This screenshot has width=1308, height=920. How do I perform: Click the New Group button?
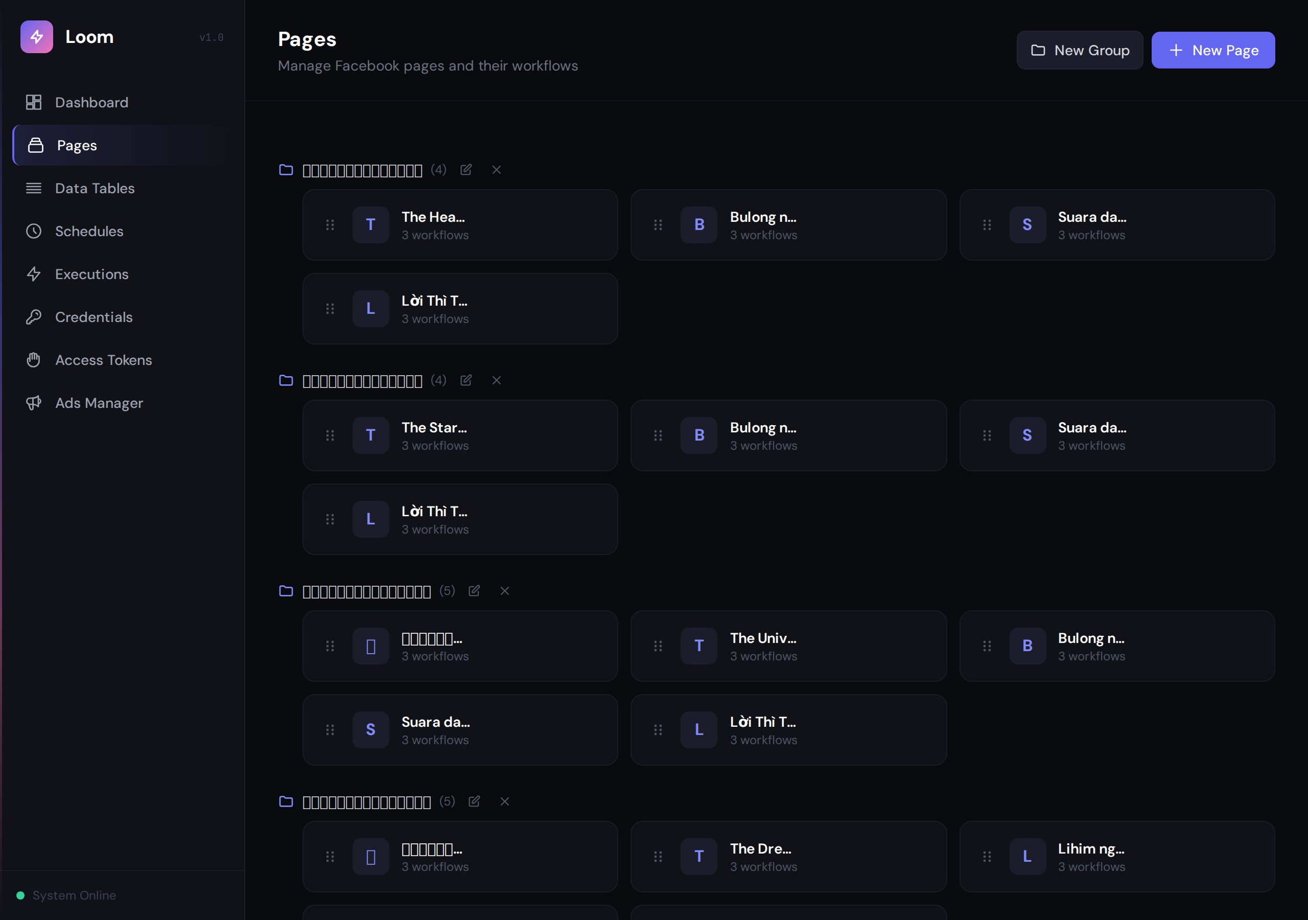(x=1080, y=50)
